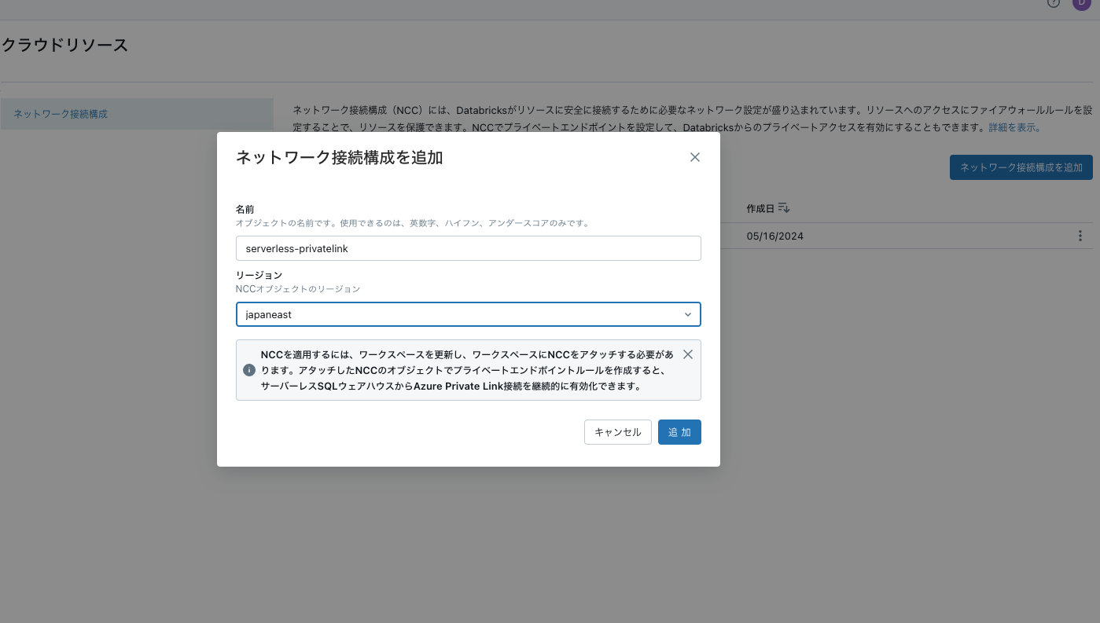
Task: Click 追加 to add the configuration
Action: [679, 432]
